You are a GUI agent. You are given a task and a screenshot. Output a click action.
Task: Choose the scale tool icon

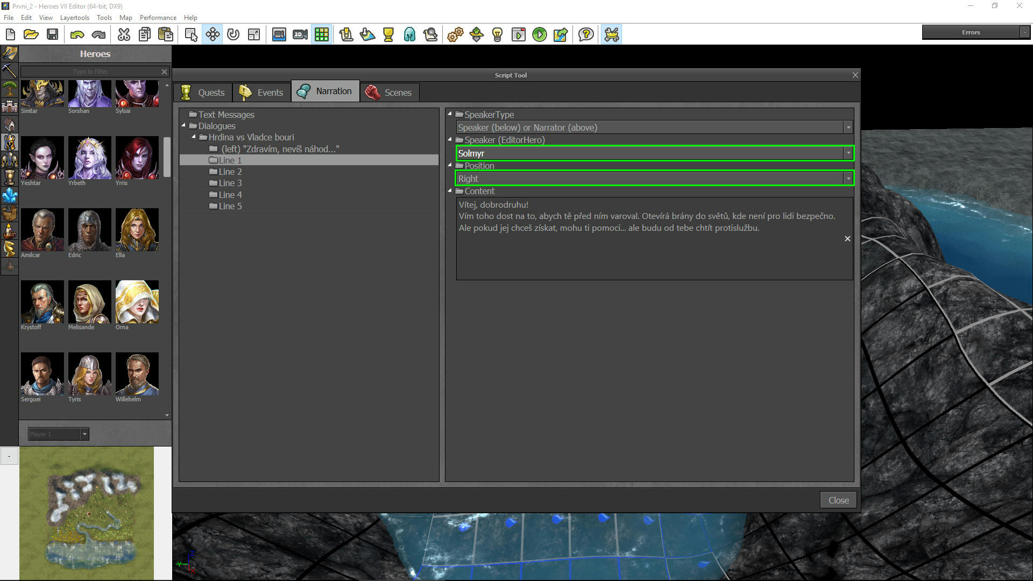(x=254, y=35)
